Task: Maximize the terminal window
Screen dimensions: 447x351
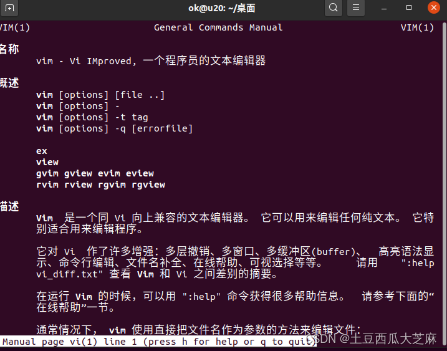Action: tap(409, 7)
